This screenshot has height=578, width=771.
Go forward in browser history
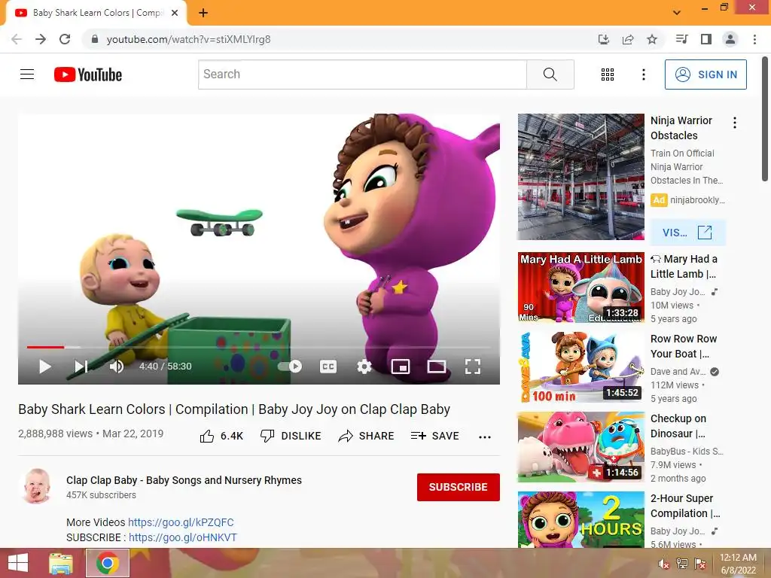click(x=41, y=39)
